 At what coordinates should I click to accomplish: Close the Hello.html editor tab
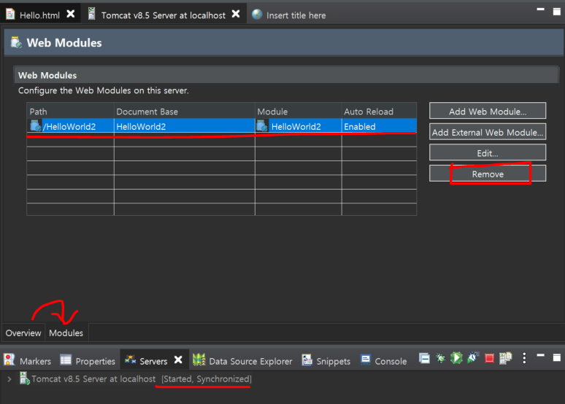coord(71,14)
